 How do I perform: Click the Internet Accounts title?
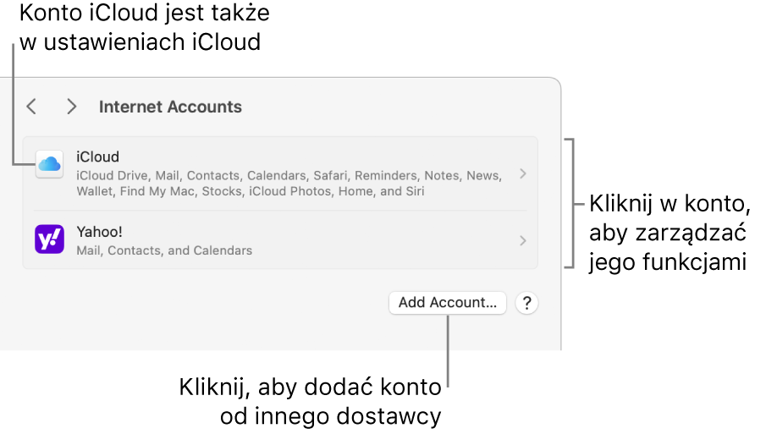tap(170, 107)
